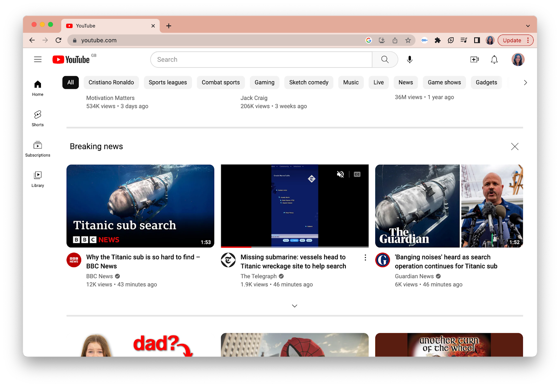Viewport: 560px width, 387px height.
Task: Select the Game shows chip
Action: pyautogui.click(x=444, y=83)
